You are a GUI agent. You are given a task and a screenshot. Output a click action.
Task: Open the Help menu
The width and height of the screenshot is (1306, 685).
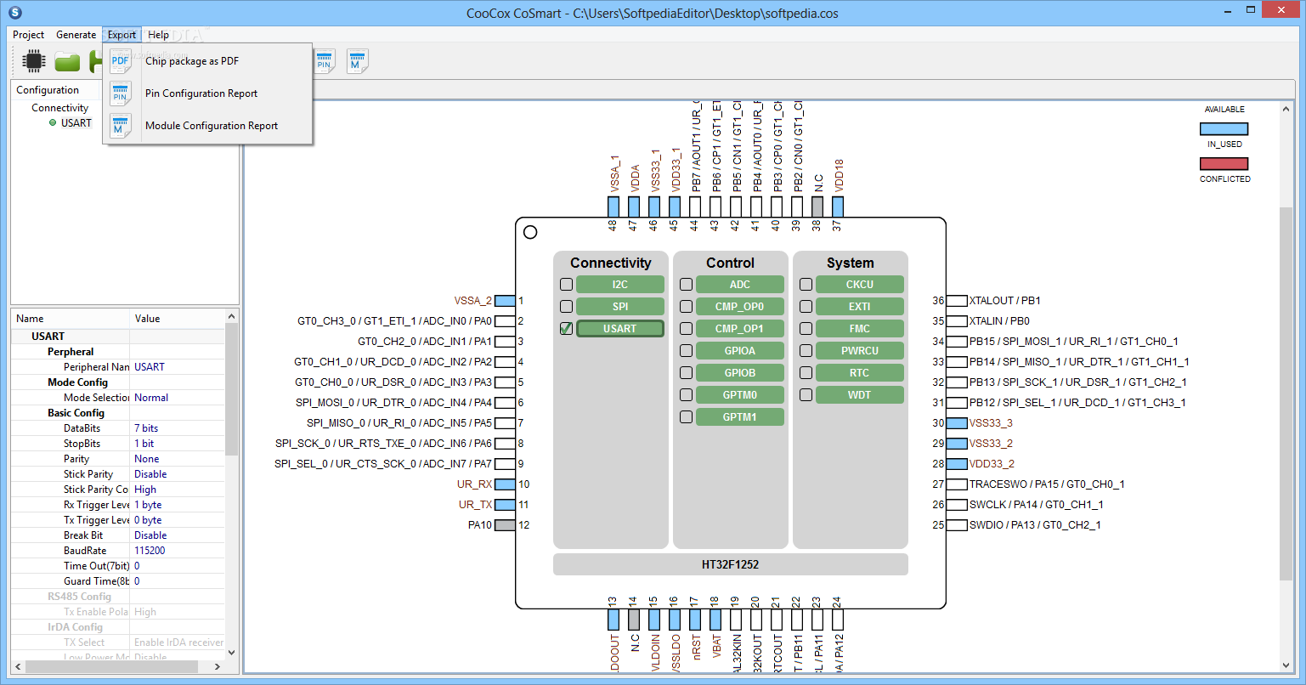158,35
